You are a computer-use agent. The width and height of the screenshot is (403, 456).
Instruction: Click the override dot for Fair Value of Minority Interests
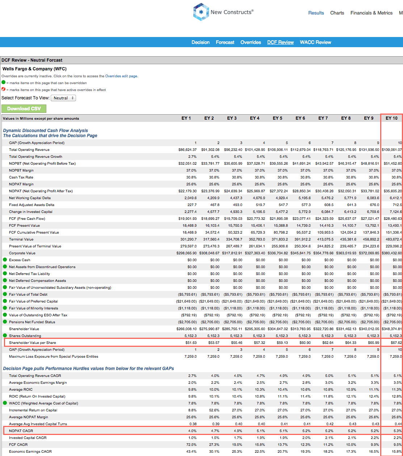point(5,308)
